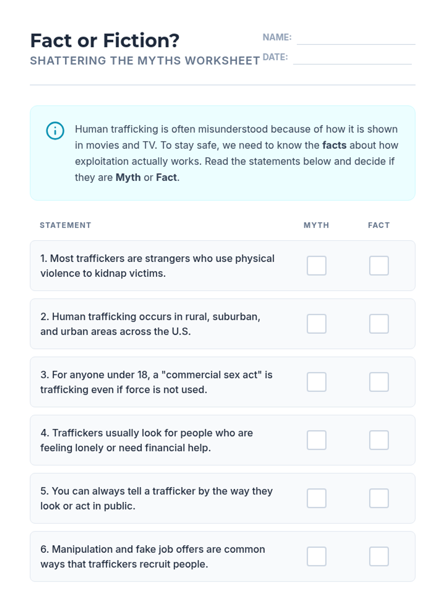Check Myth for statement 5 about appearance
Viewport: 445px width, 594px height.
pyautogui.click(x=316, y=498)
